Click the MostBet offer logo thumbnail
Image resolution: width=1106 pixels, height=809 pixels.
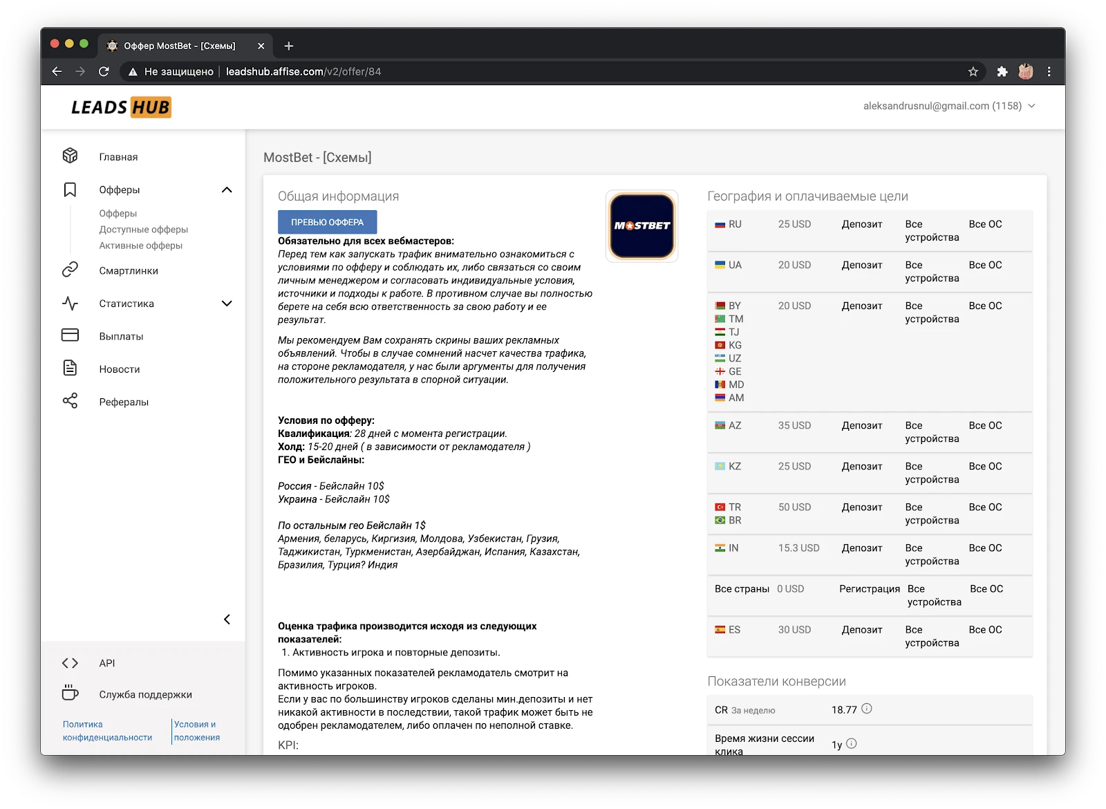(x=642, y=226)
